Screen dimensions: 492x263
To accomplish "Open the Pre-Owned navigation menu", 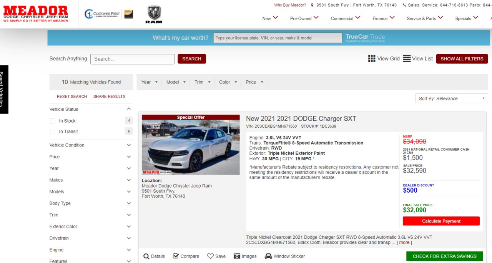I will [x=304, y=18].
